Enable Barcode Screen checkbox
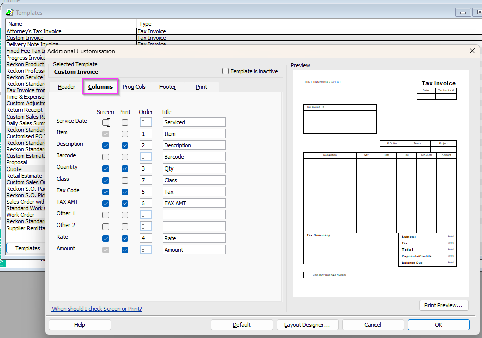This screenshot has height=338, width=482. tap(106, 157)
